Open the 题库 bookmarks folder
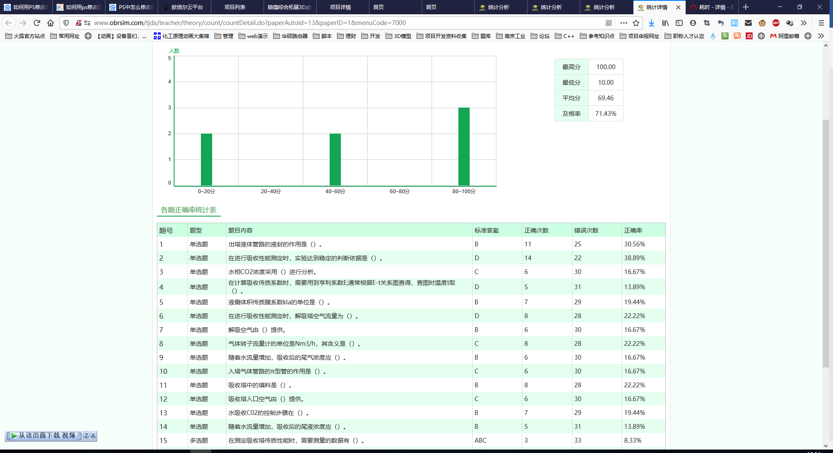833x453 pixels. [x=481, y=36]
